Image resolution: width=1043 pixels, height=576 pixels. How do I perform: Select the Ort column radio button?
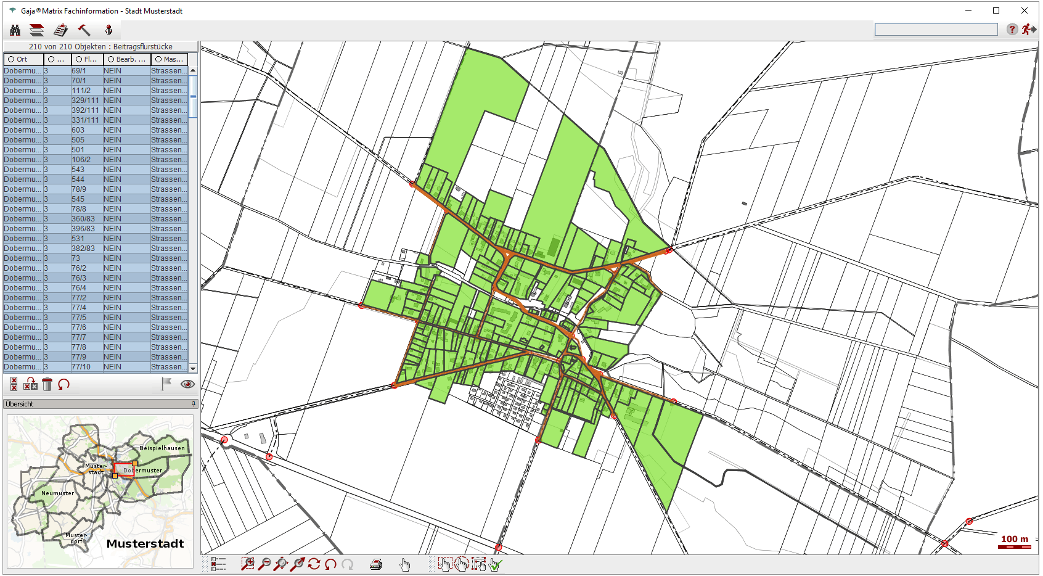coord(11,59)
